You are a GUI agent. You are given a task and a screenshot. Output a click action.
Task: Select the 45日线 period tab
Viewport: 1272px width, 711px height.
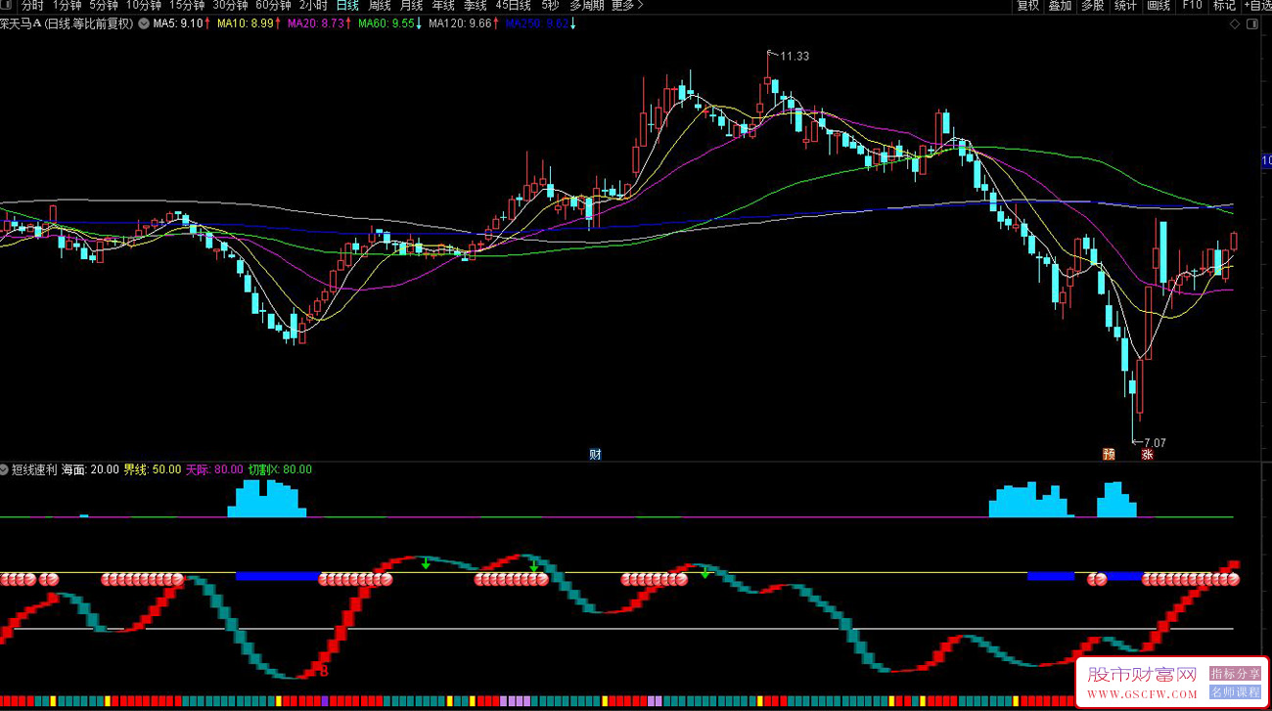pyautogui.click(x=514, y=6)
